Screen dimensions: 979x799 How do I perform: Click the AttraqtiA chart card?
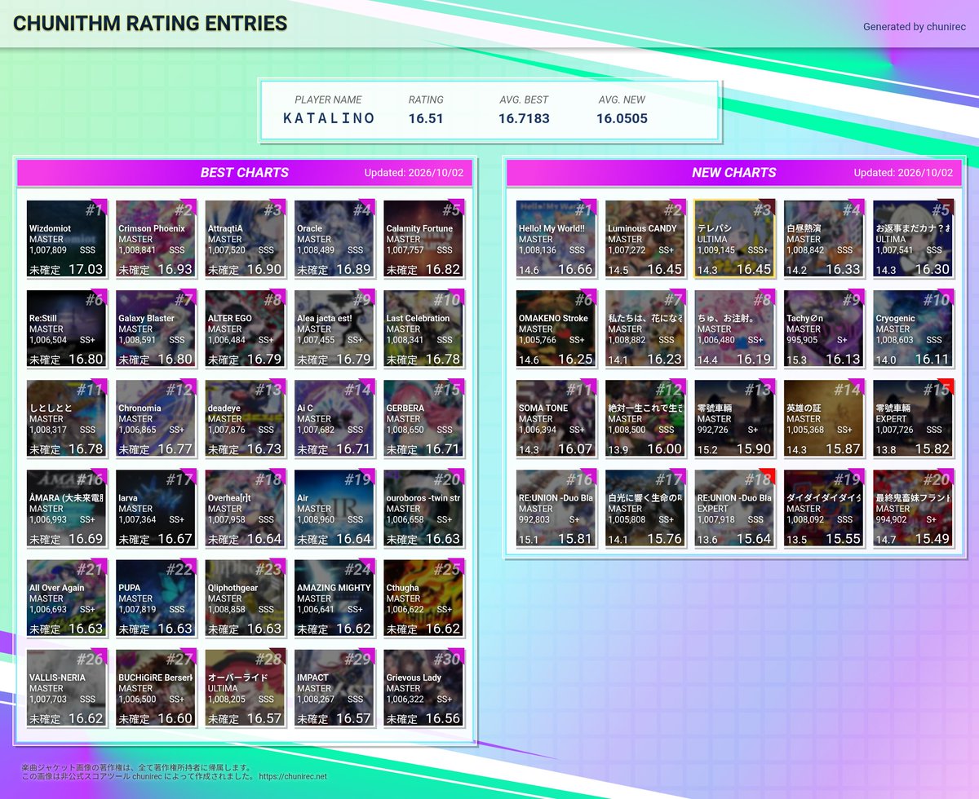[246, 239]
